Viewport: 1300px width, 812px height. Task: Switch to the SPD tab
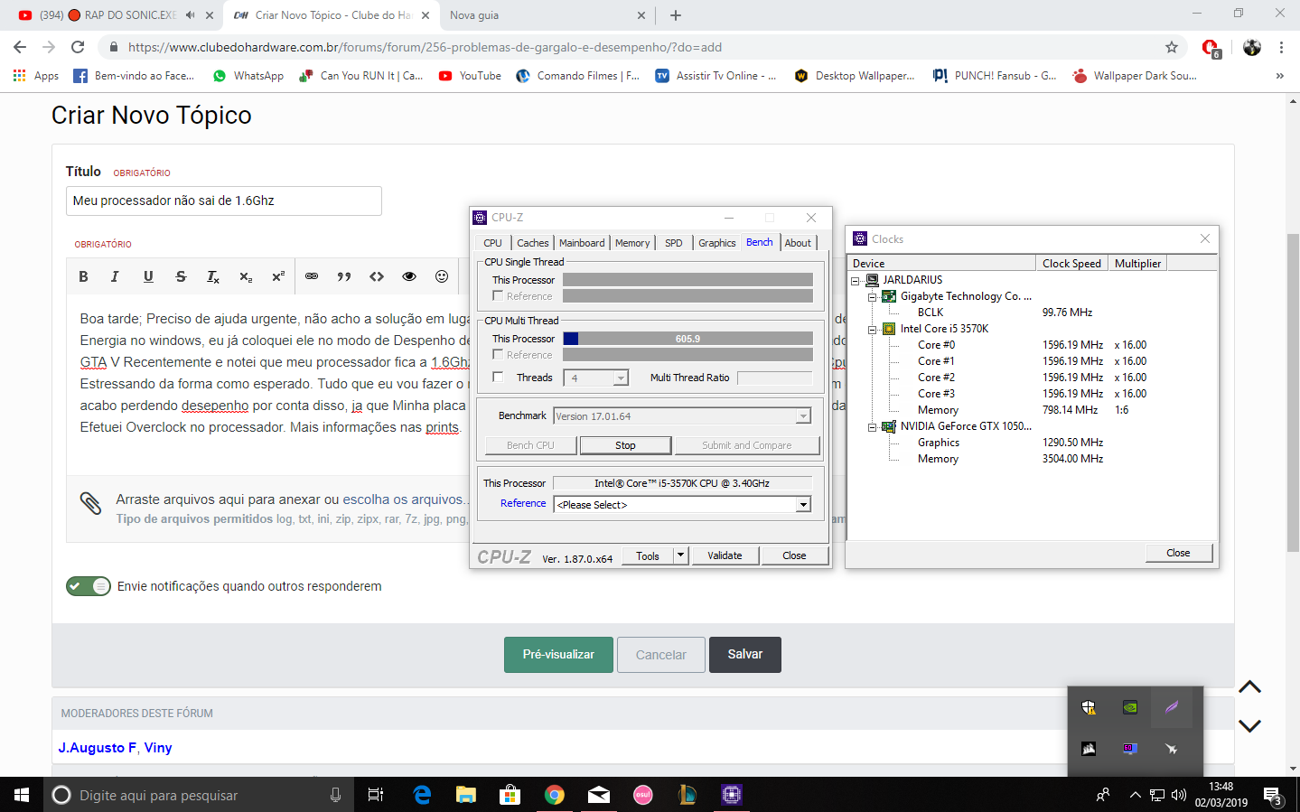click(x=674, y=243)
